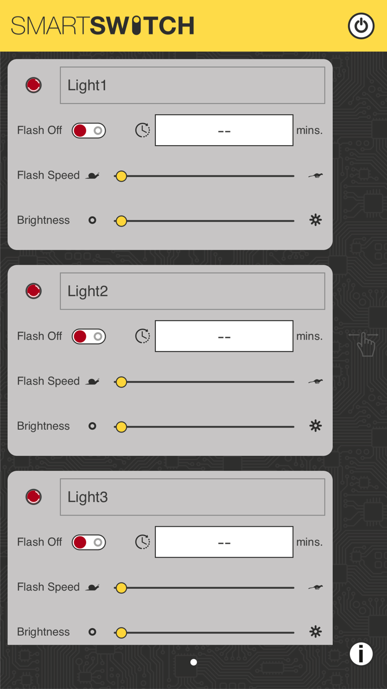
Task: Click the bright sun icon for Light3 Brightness
Action: click(x=315, y=631)
